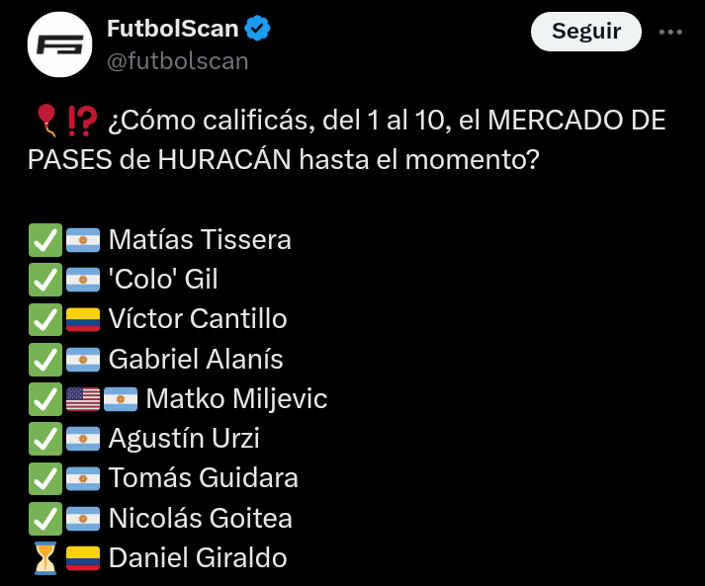
Task: Click the blue verified badge
Action: (257, 29)
